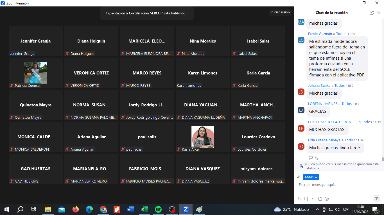384x215 pixels.
Task: Expand the screenshot options chevron
Action: (312, 198)
